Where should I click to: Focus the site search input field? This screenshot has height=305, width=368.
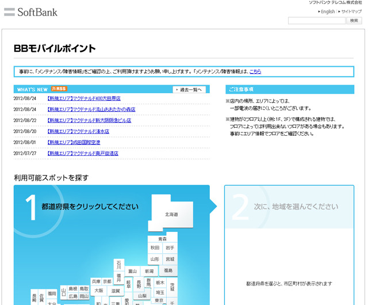[x=317, y=21]
